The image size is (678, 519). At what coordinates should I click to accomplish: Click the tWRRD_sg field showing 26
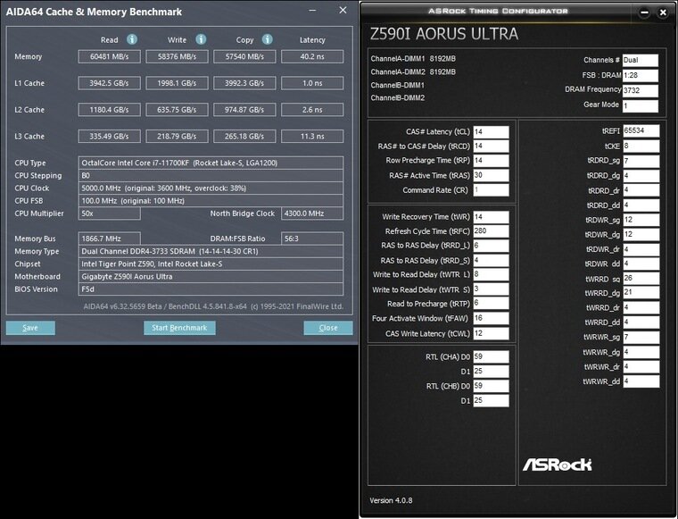click(641, 279)
